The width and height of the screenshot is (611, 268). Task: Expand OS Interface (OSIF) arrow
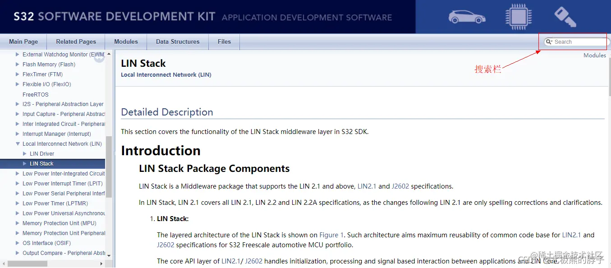click(x=18, y=243)
